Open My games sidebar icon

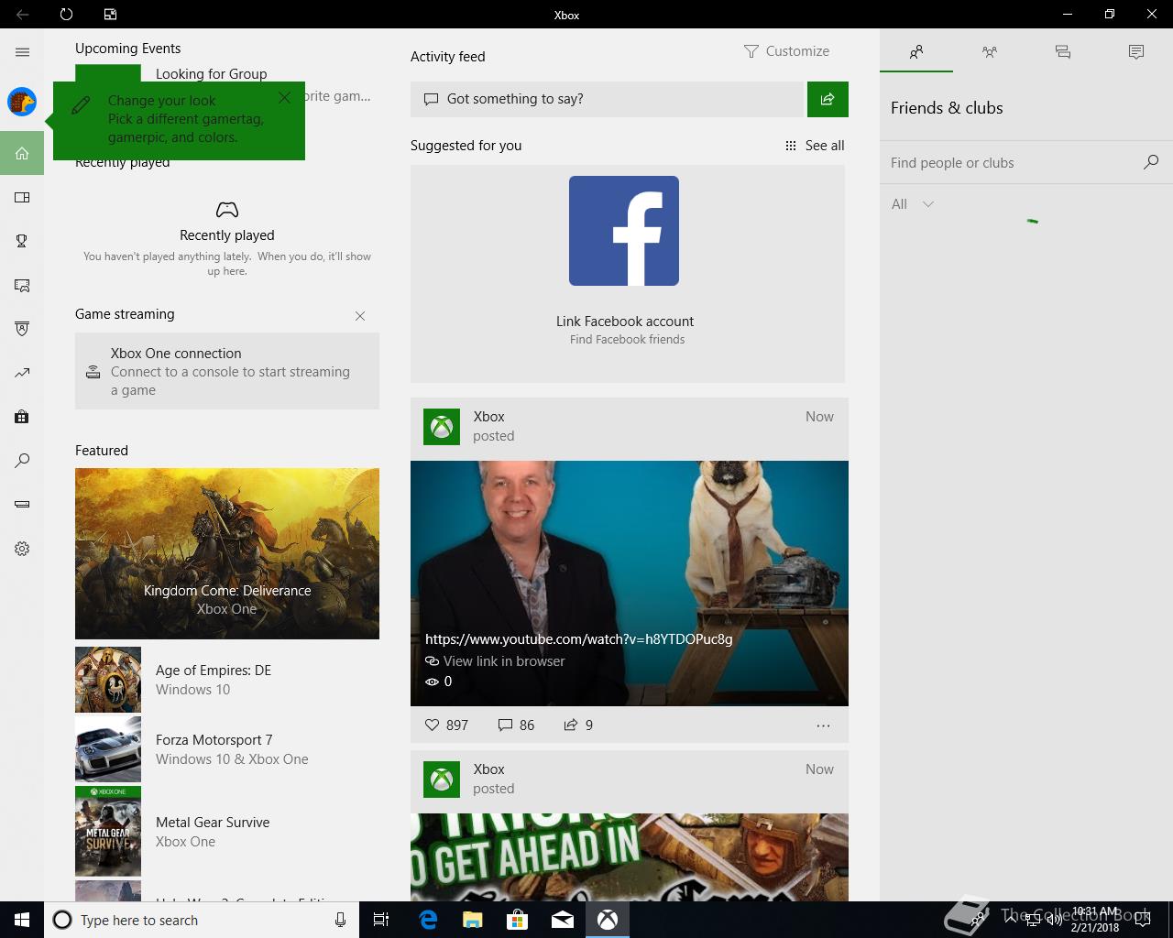coord(22,197)
